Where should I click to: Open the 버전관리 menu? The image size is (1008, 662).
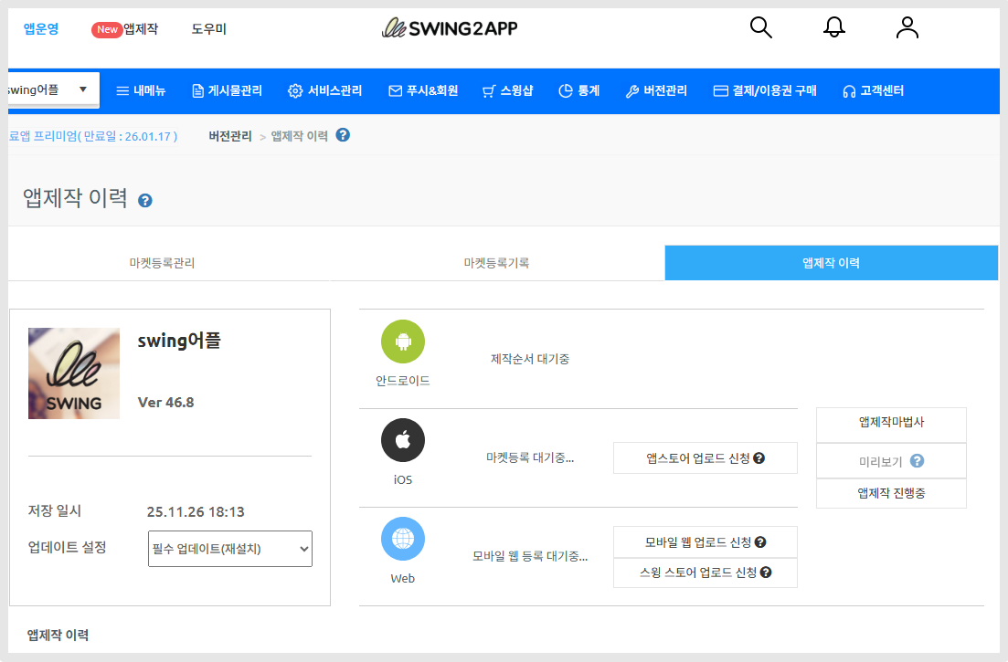[656, 90]
